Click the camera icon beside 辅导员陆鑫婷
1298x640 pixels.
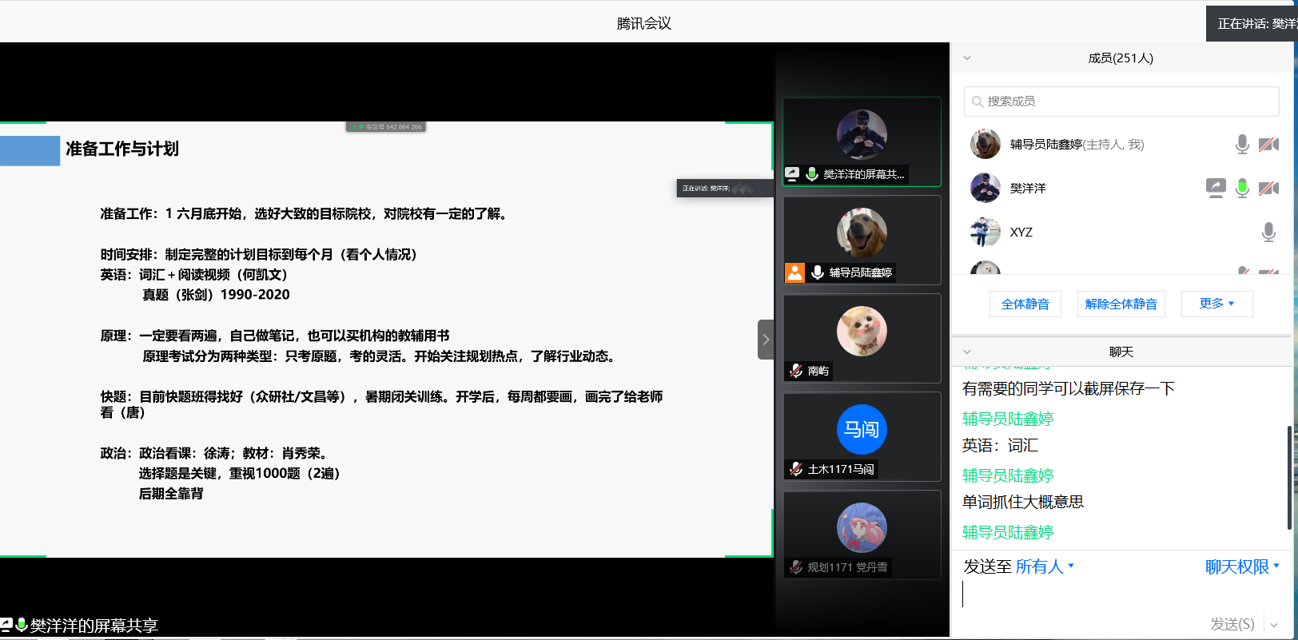tap(1268, 145)
